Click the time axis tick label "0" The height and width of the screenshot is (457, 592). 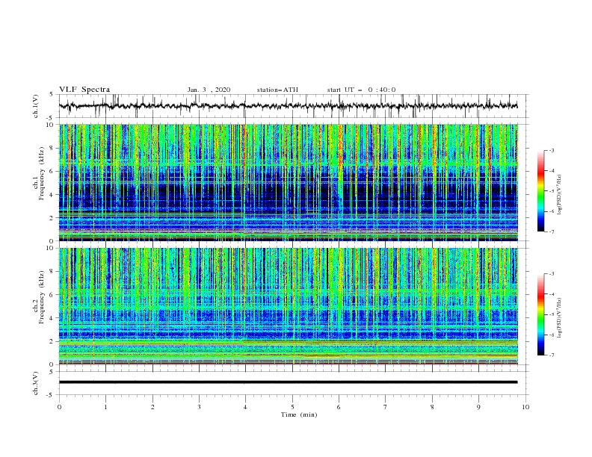point(59,407)
